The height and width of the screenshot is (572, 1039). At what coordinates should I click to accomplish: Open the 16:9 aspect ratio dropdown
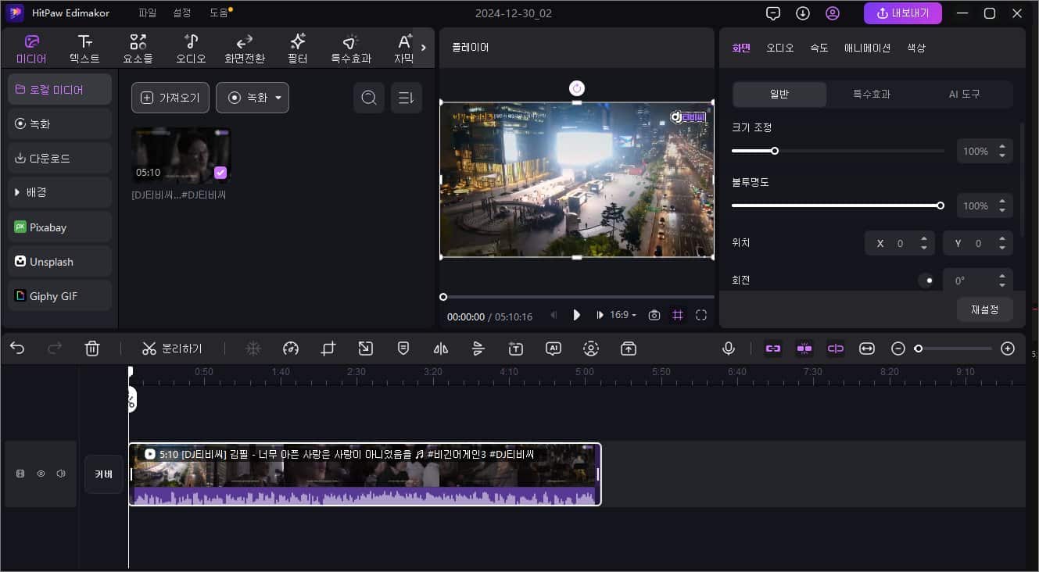[623, 315]
